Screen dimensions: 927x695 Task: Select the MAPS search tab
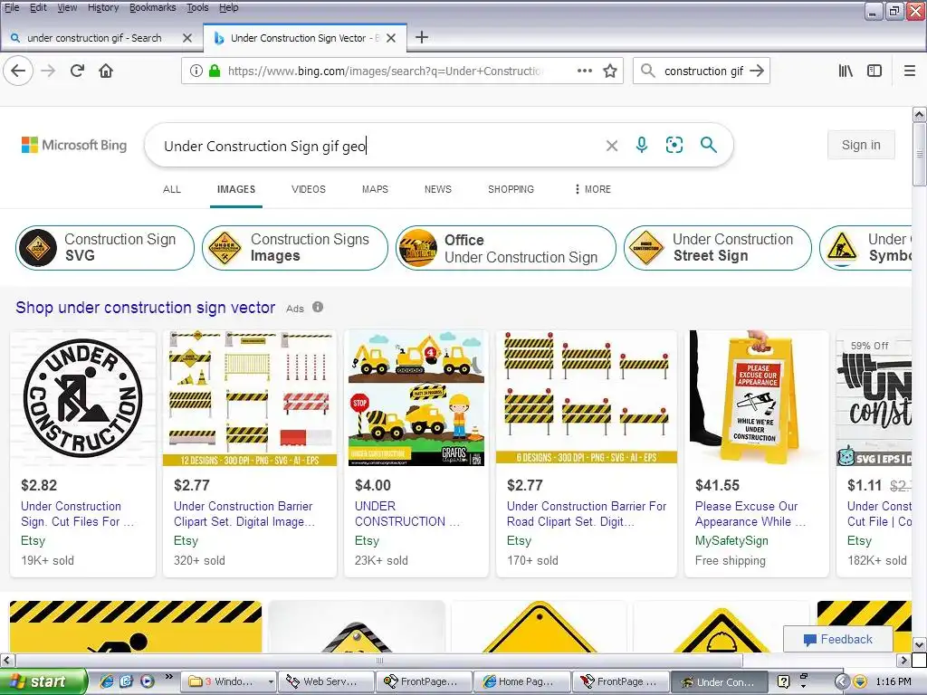(375, 189)
